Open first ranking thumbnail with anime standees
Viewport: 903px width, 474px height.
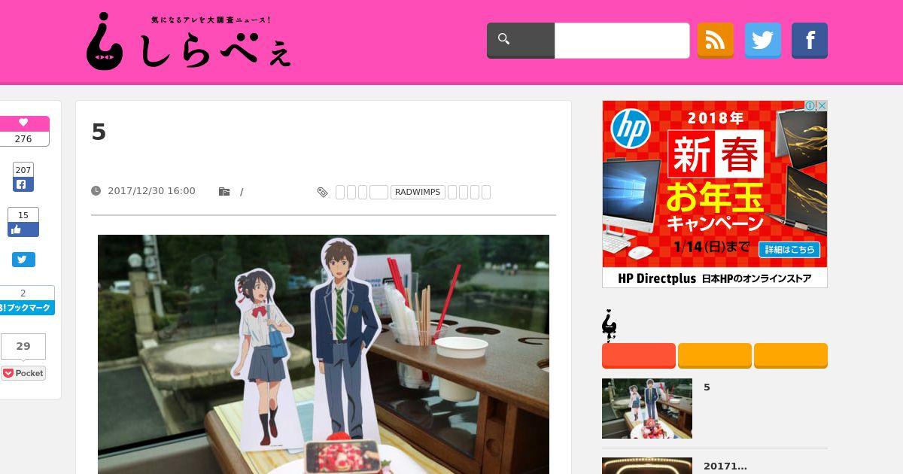(x=647, y=409)
